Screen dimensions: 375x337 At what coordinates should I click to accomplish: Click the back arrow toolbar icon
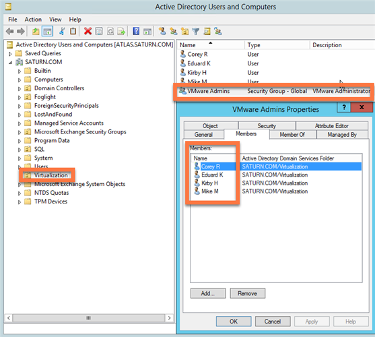(10, 31)
